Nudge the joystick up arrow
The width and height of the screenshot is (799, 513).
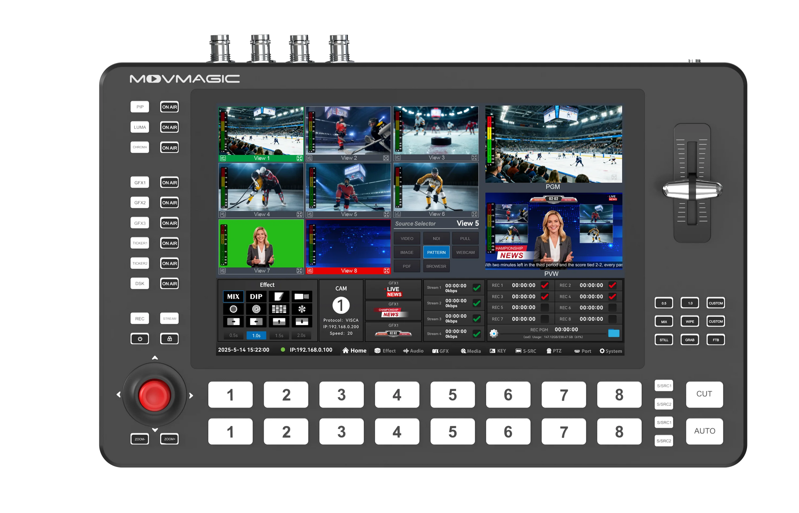pyautogui.click(x=155, y=358)
